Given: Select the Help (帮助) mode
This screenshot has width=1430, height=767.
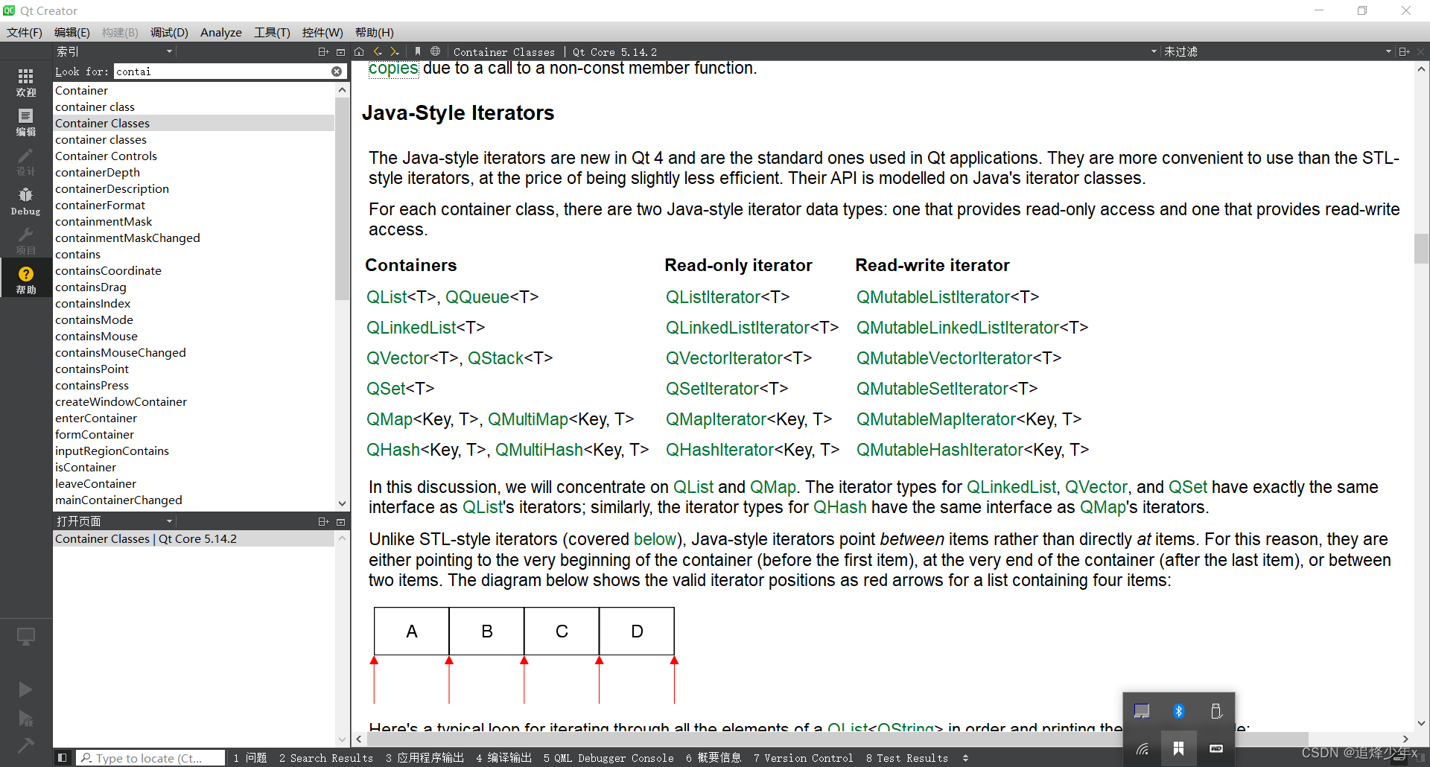Looking at the screenshot, I should pyautogui.click(x=26, y=280).
